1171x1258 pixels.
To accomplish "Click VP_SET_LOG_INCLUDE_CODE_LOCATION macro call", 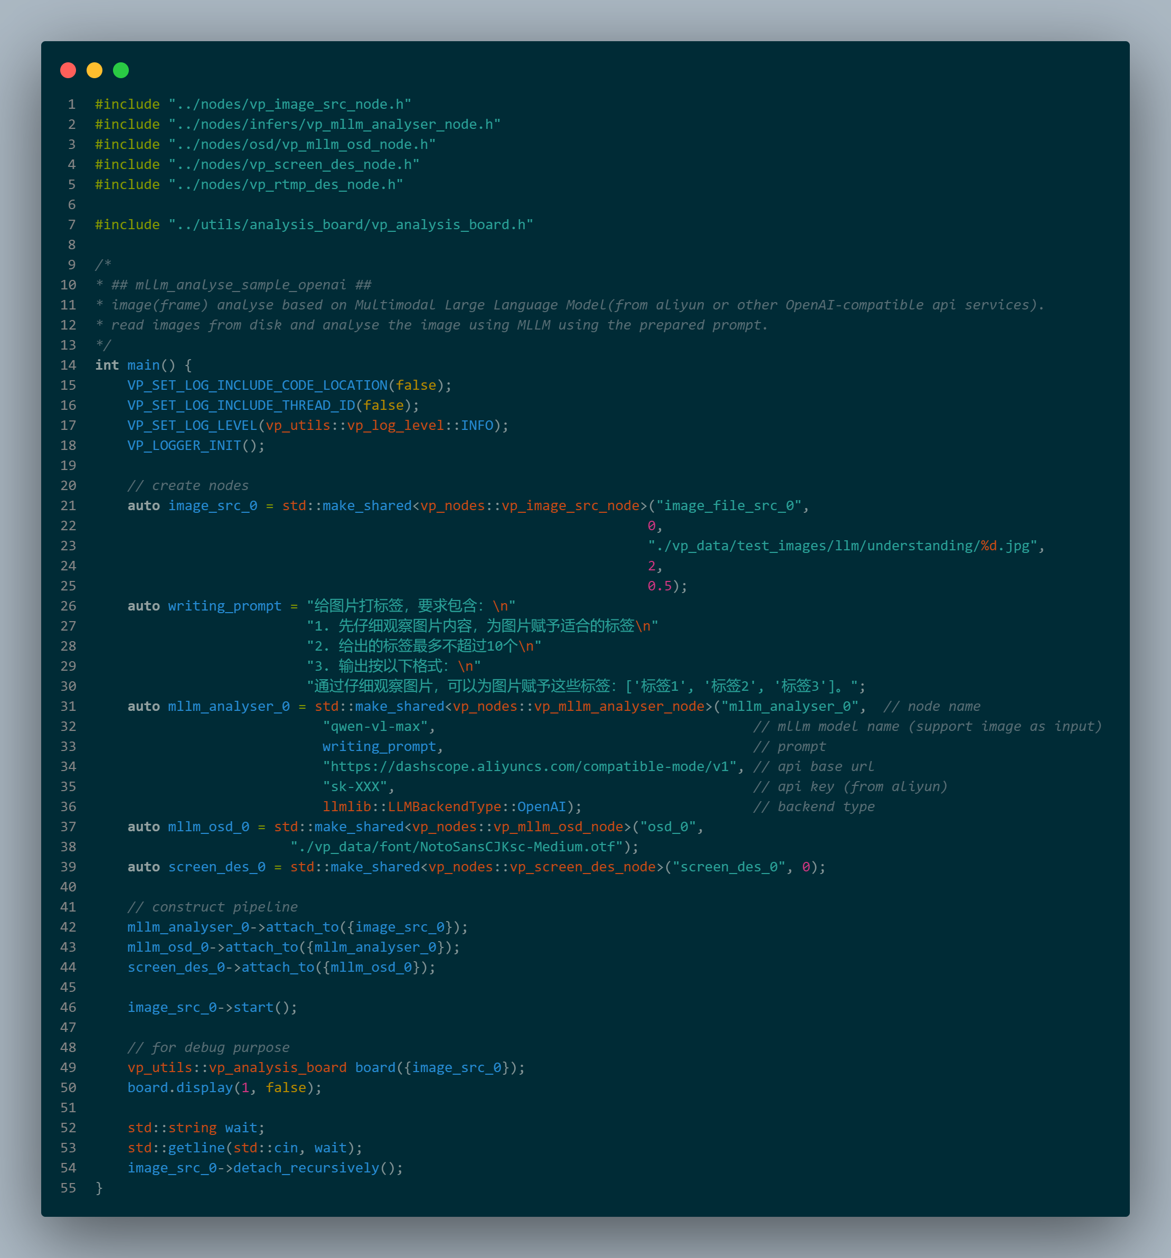I will click(x=289, y=386).
